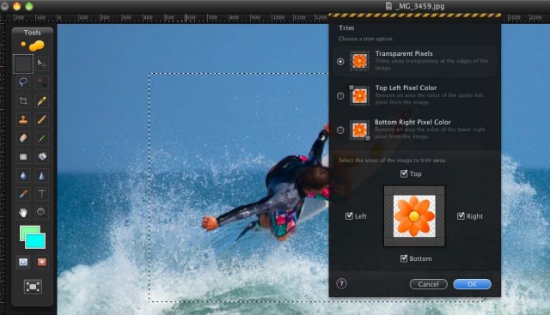This screenshot has width=550, height=315.
Task: Select the Rectangular Marquee tool
Action: tap(23, 64)
